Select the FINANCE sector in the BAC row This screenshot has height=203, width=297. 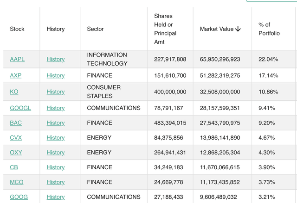pyautogui.click(x=100, y=123)
